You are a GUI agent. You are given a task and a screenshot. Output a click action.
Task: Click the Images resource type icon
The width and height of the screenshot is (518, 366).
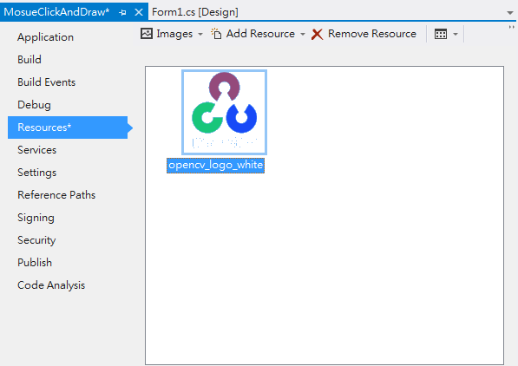[147, 34]
